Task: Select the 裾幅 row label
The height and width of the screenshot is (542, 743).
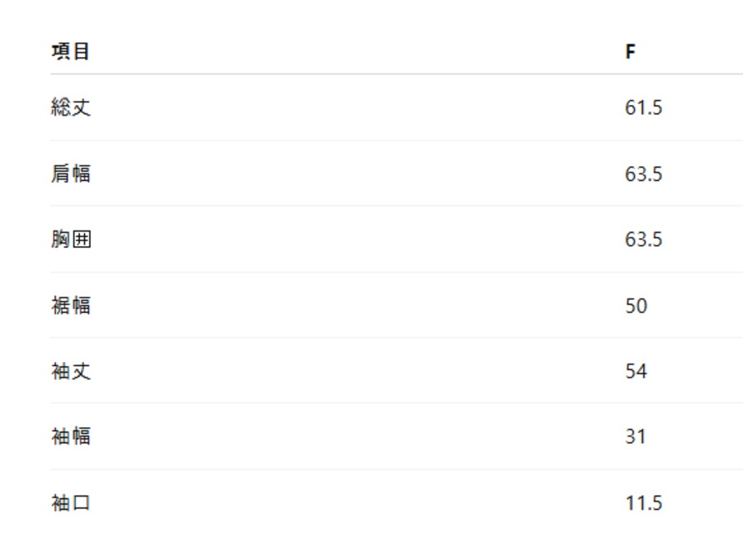Action: 71,306
